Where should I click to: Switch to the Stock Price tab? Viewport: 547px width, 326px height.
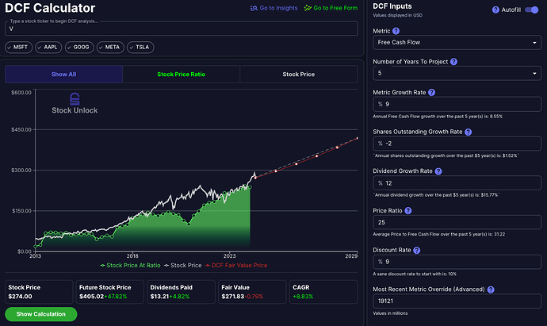coord(299,75)
